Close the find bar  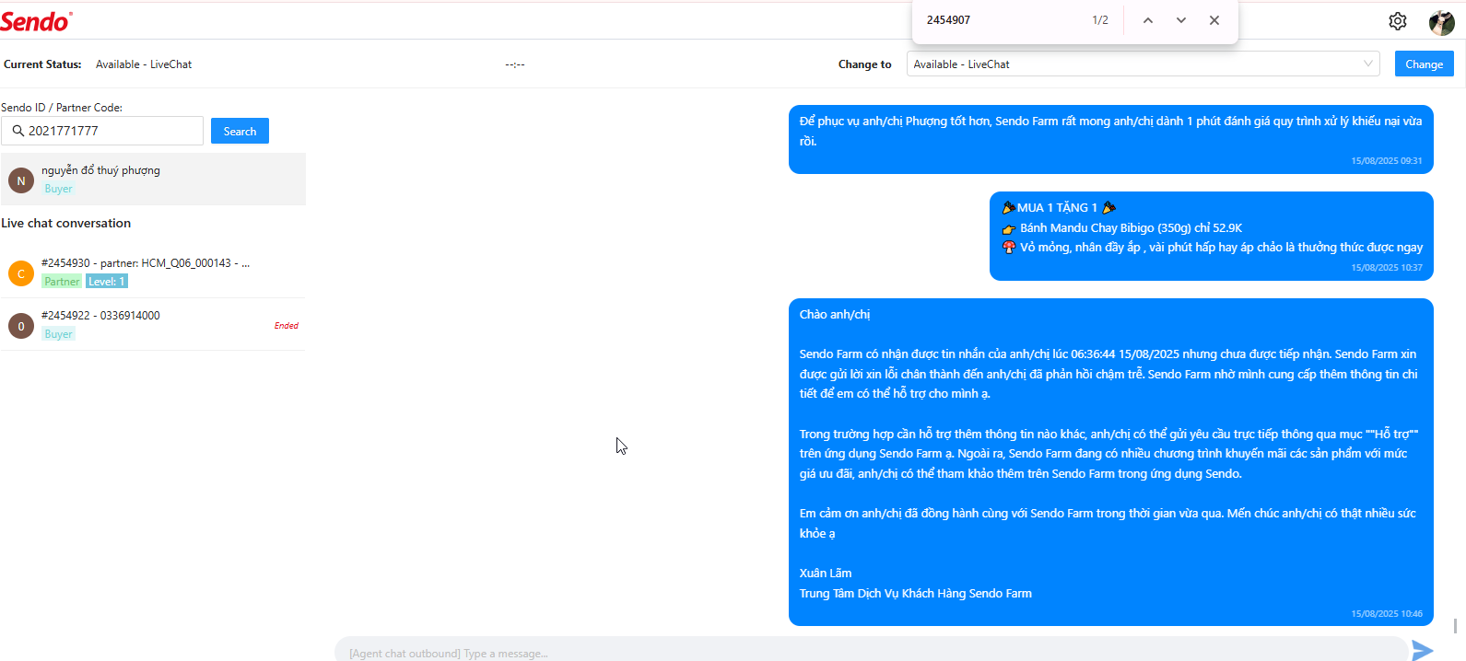tap(1214, 20)
